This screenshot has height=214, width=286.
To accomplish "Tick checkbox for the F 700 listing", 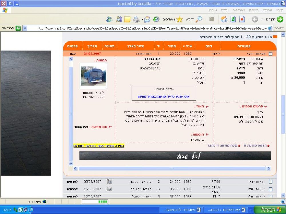I will click(271, 182).
